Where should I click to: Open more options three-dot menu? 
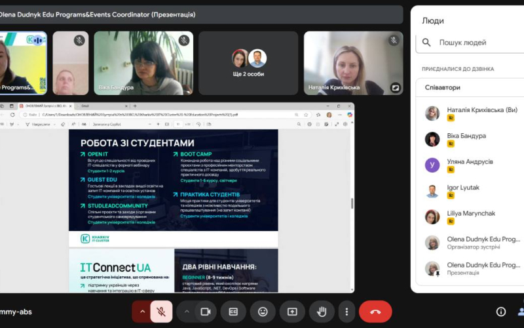click(x=346, y=312)
